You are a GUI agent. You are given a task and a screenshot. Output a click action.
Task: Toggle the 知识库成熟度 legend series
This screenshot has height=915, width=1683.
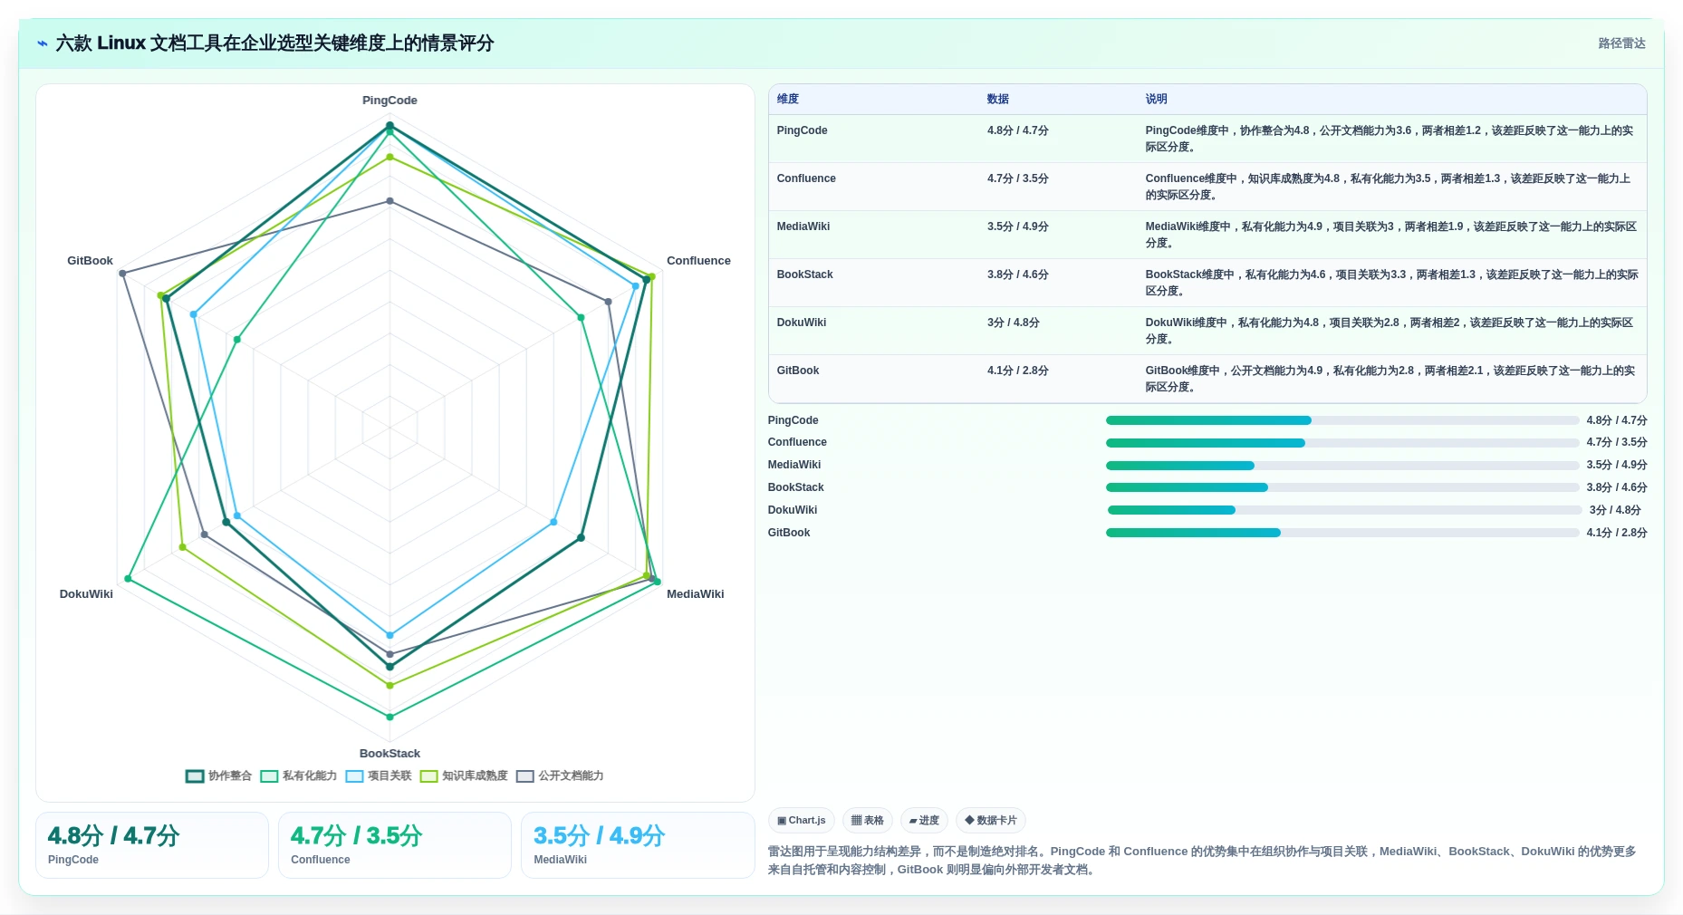click(x=464, y=775)
